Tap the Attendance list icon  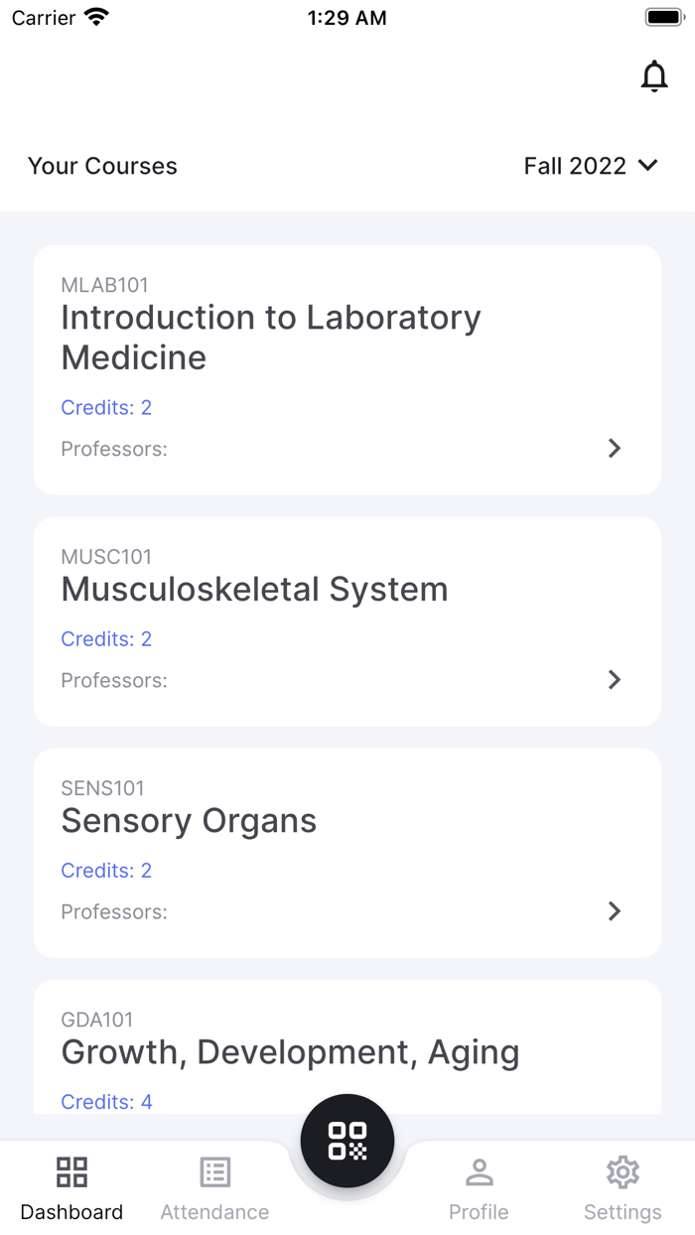click(x=214, y=1171)
